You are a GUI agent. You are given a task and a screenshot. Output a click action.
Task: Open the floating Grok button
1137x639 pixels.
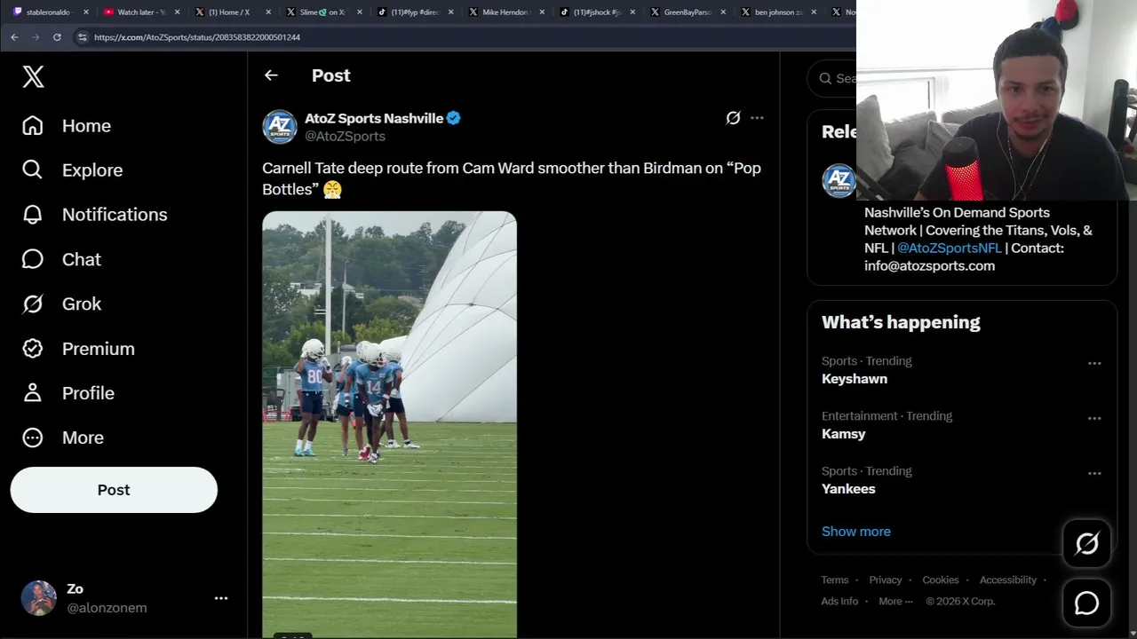click(1087, 543)
